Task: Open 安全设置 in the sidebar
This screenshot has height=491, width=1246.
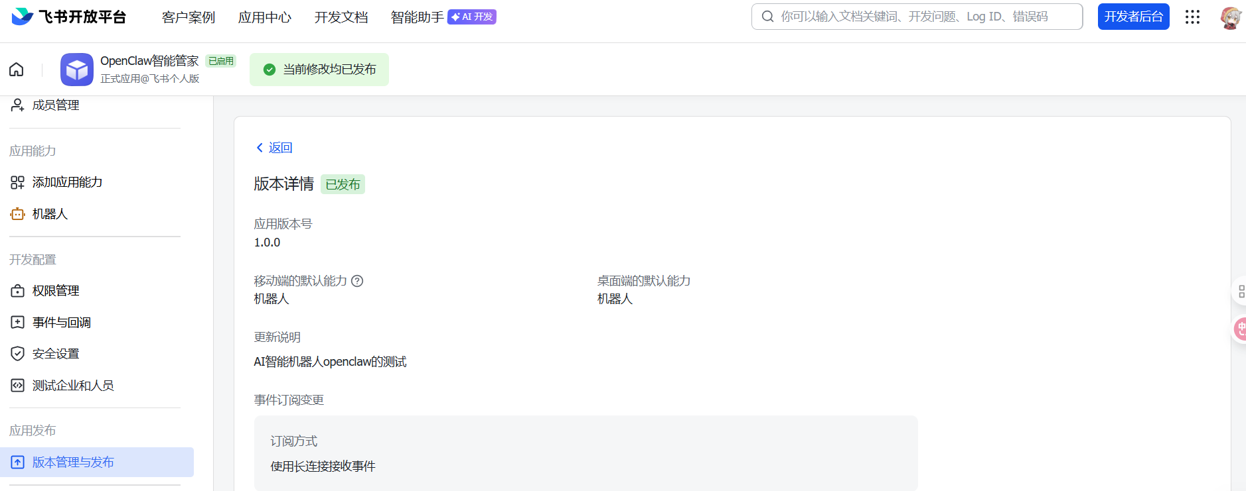Action: pos(56,354)
